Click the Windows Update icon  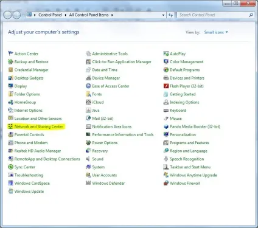tap(10, 192)
